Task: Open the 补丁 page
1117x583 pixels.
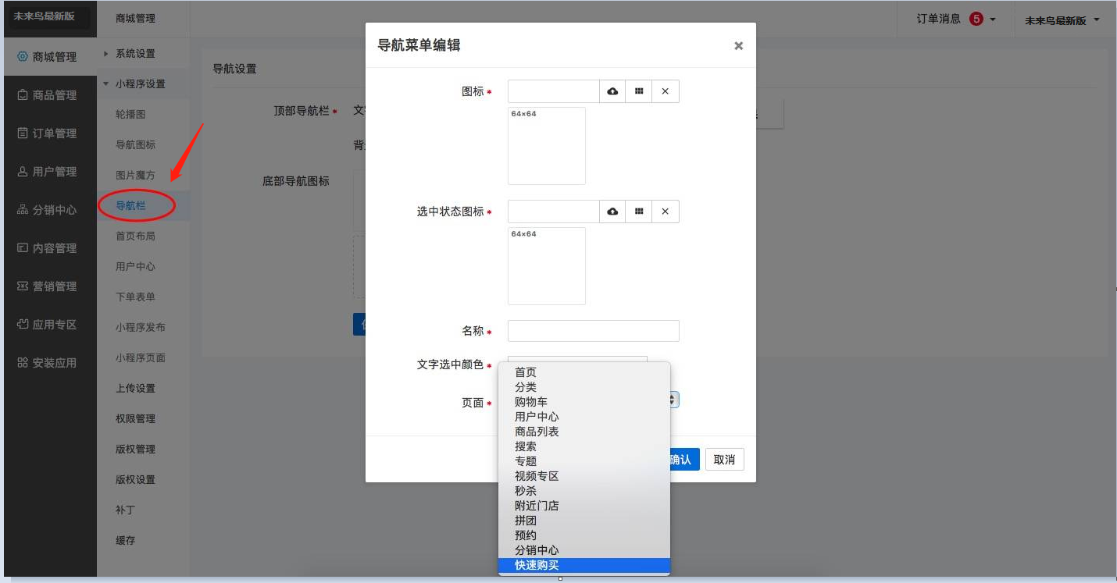Action: (x=125, y=510)
